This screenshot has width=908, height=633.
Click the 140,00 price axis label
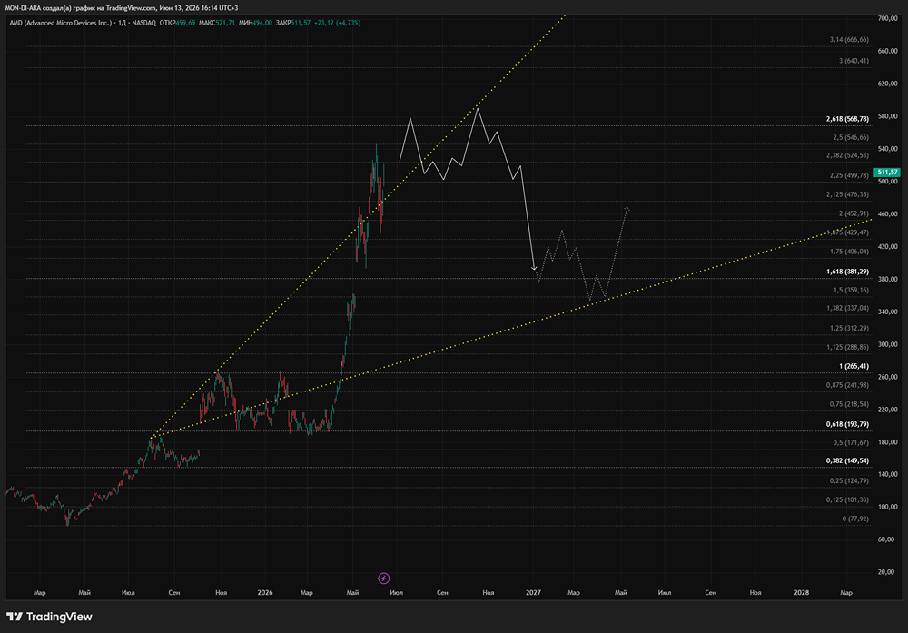point(887,474)
